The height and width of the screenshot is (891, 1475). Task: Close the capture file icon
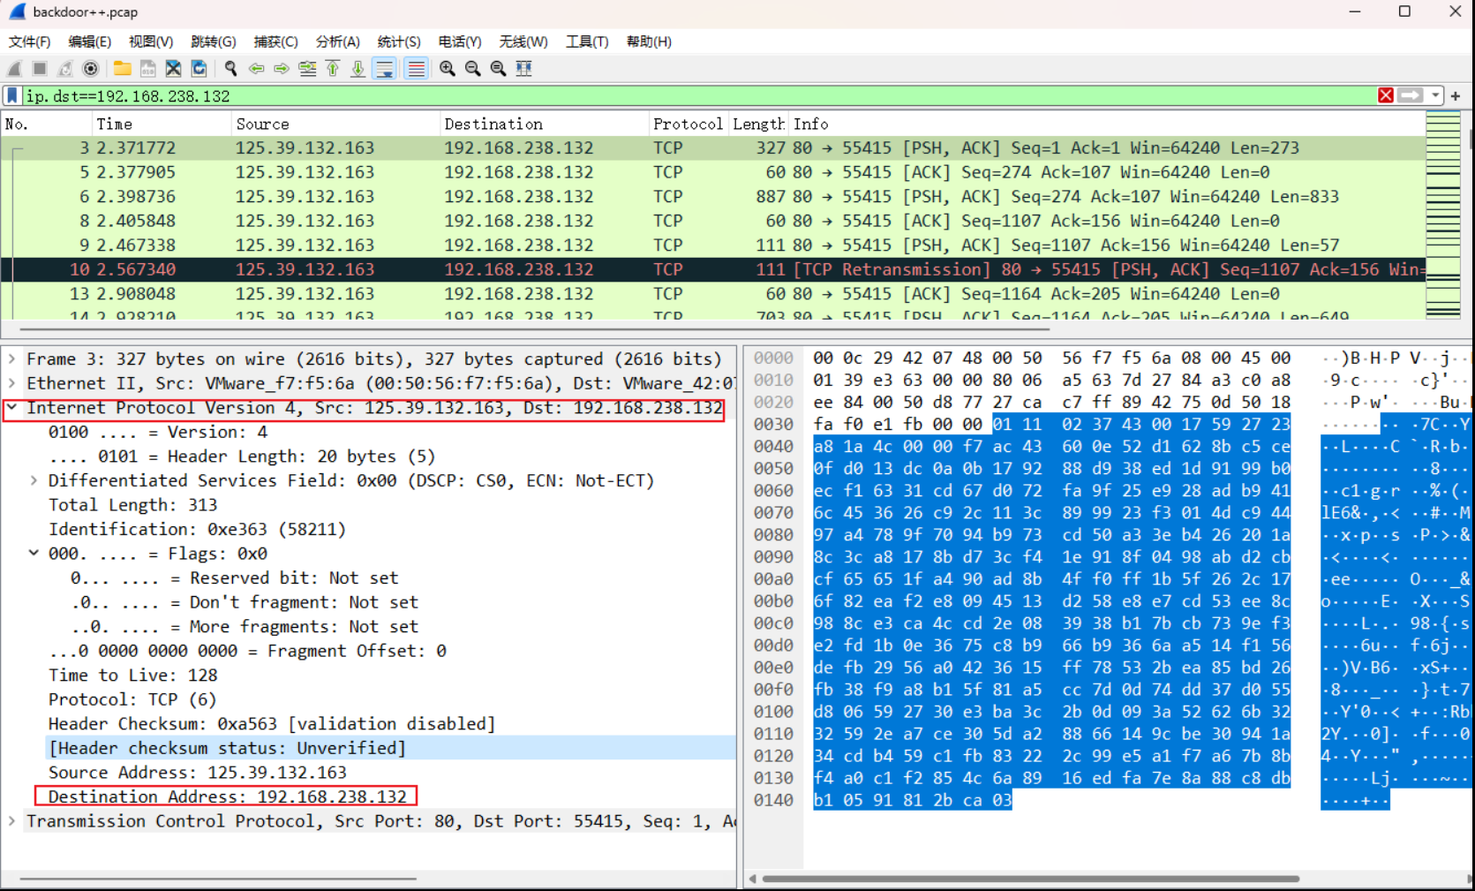tap(174, 69)
